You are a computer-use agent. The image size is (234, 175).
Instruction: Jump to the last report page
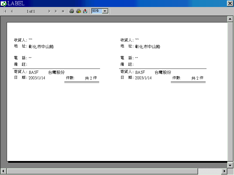click(x=56, y=11)
